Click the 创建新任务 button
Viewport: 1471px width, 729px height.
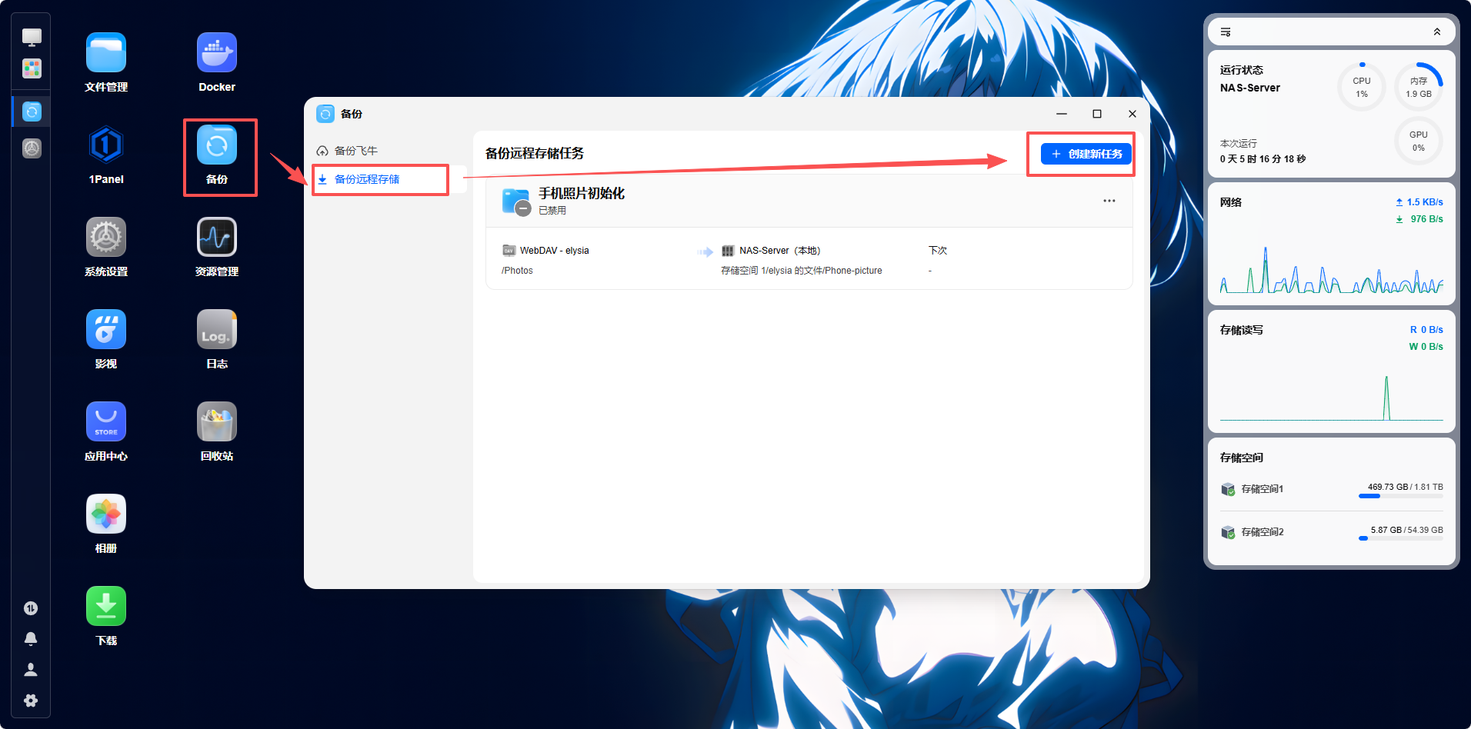coord(1086,154)
